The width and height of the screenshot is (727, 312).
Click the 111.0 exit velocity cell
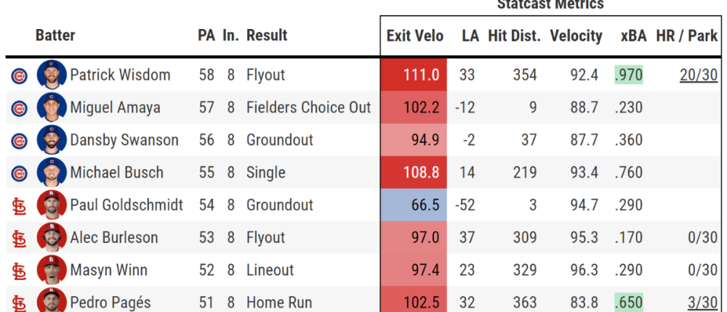414,75
